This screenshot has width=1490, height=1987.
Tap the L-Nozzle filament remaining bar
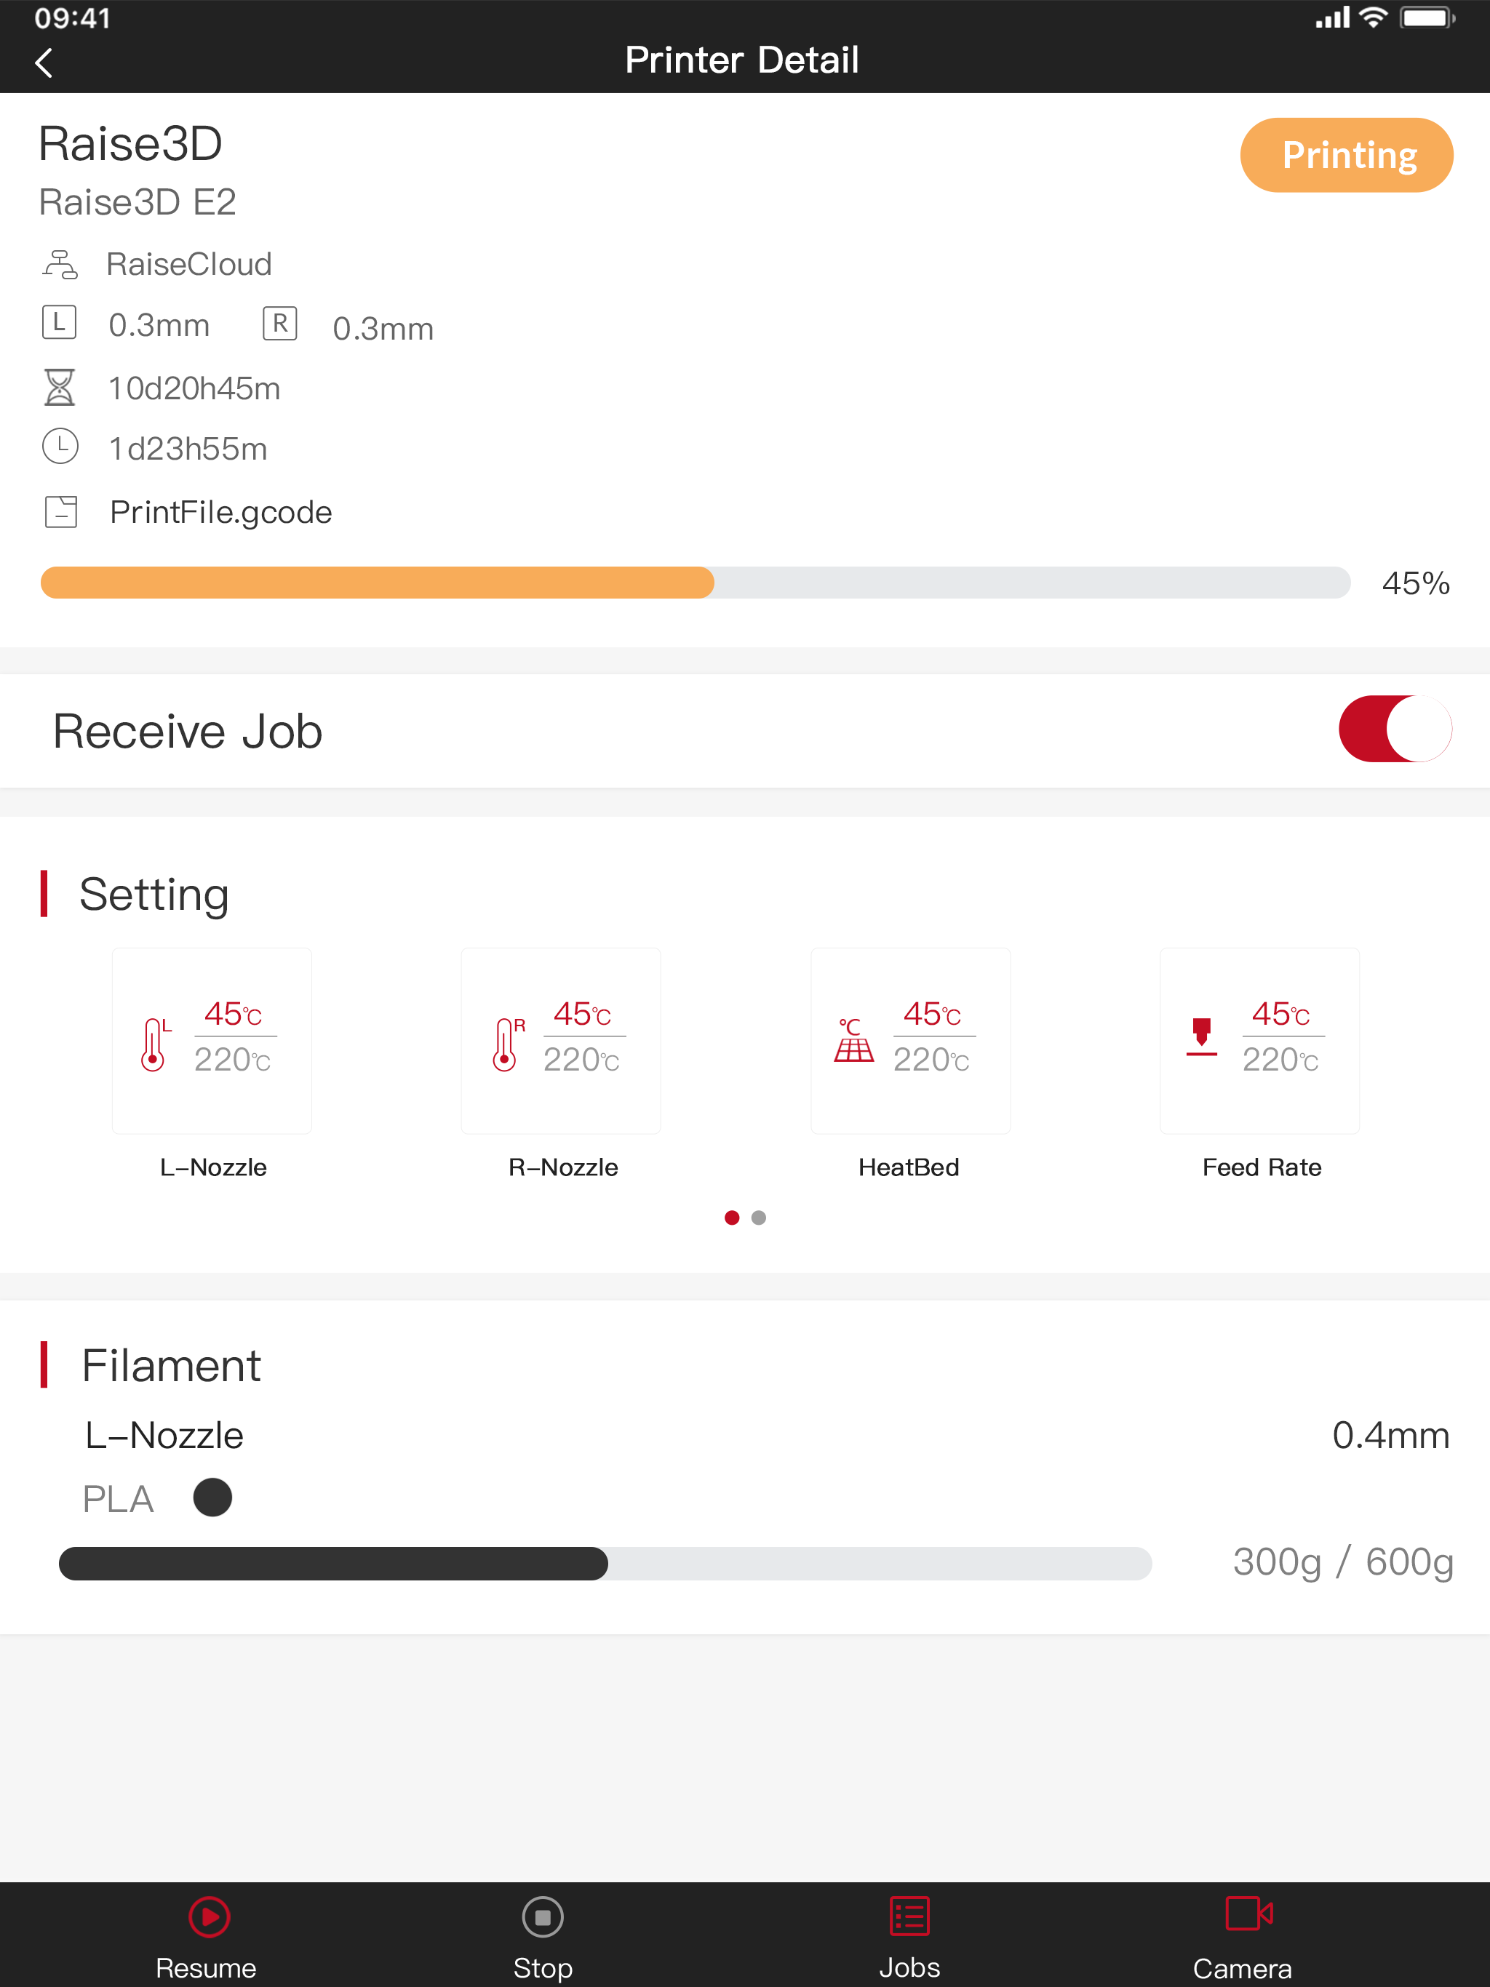[x=605, y=1563]
